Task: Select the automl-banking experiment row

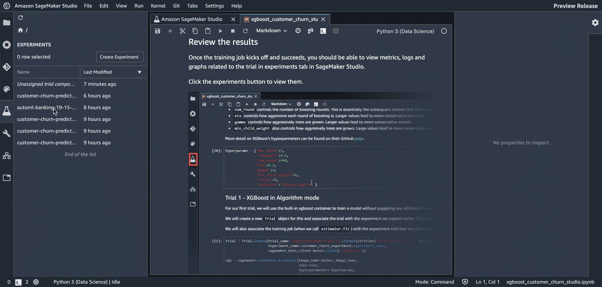Action: (x=80, y=108)
